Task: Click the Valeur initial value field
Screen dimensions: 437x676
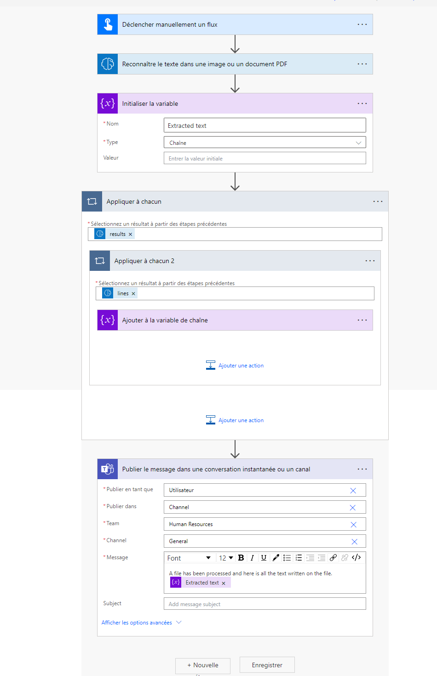Action: click(x=265, y=158)
